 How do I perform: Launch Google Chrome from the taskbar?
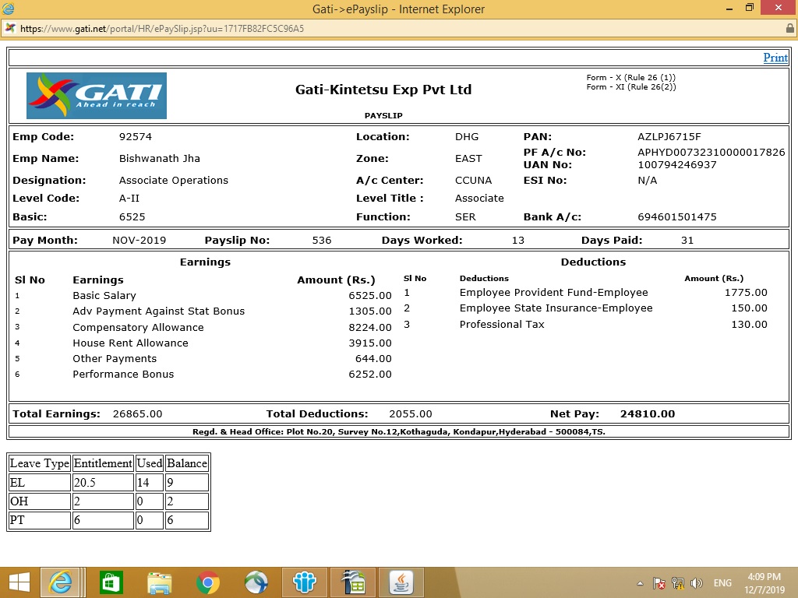click(207, 582)
